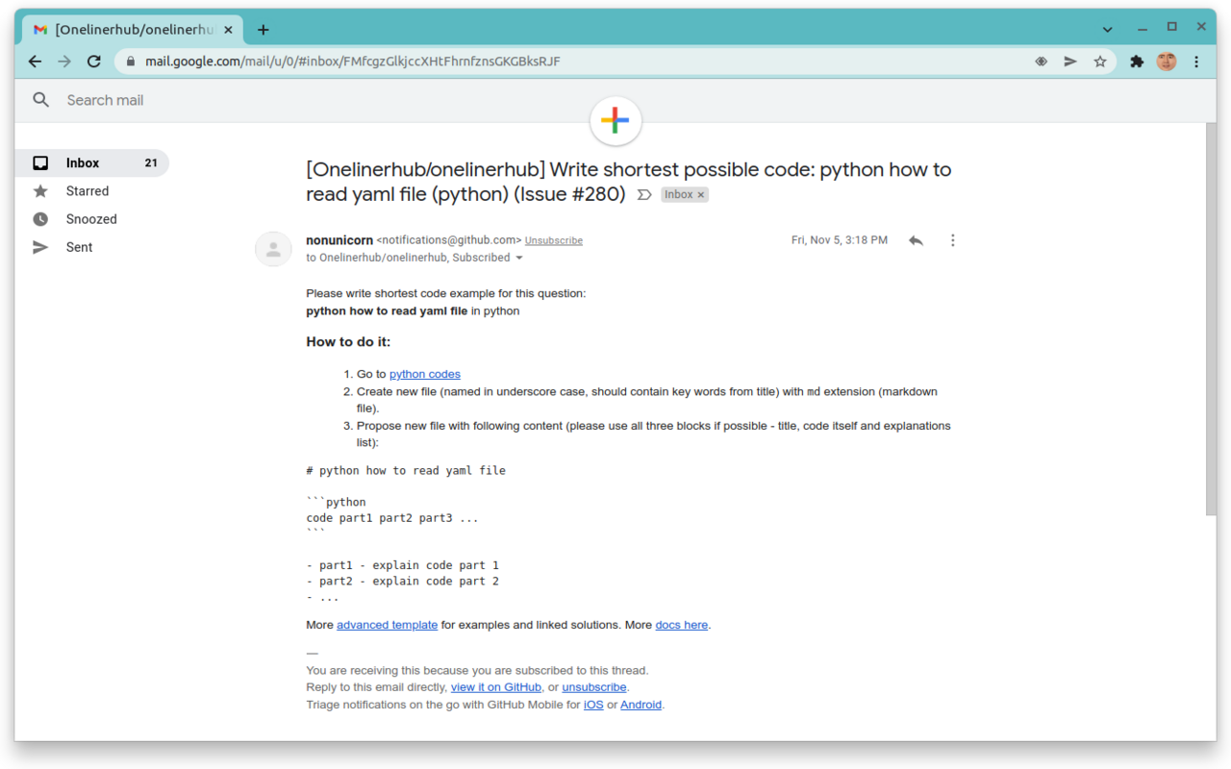The image size is (1231, 769).
Task: Open the python codes link
Action: pyautogui.click(x=425, y=374)
